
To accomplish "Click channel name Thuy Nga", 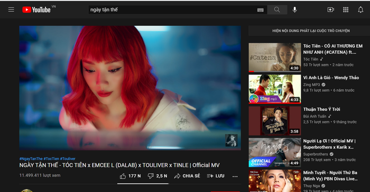I will pyautogui.click(x=311, y=186).
